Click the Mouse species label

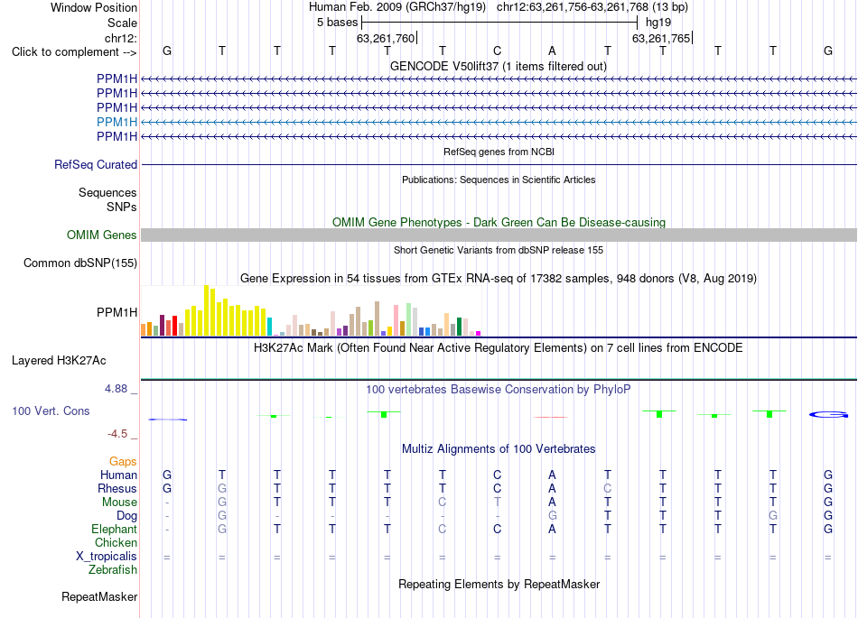tap(119, 503)
